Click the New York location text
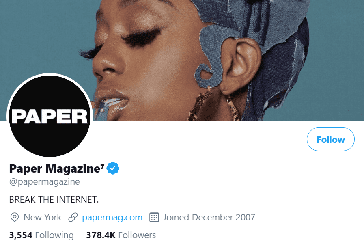This screenshot has height=246, width=364. tap(43, 218)
